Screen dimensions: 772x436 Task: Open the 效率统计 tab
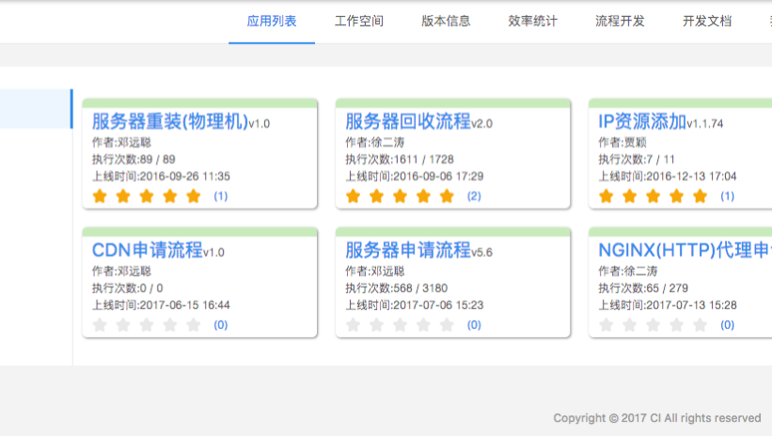[x=533, y=22]
